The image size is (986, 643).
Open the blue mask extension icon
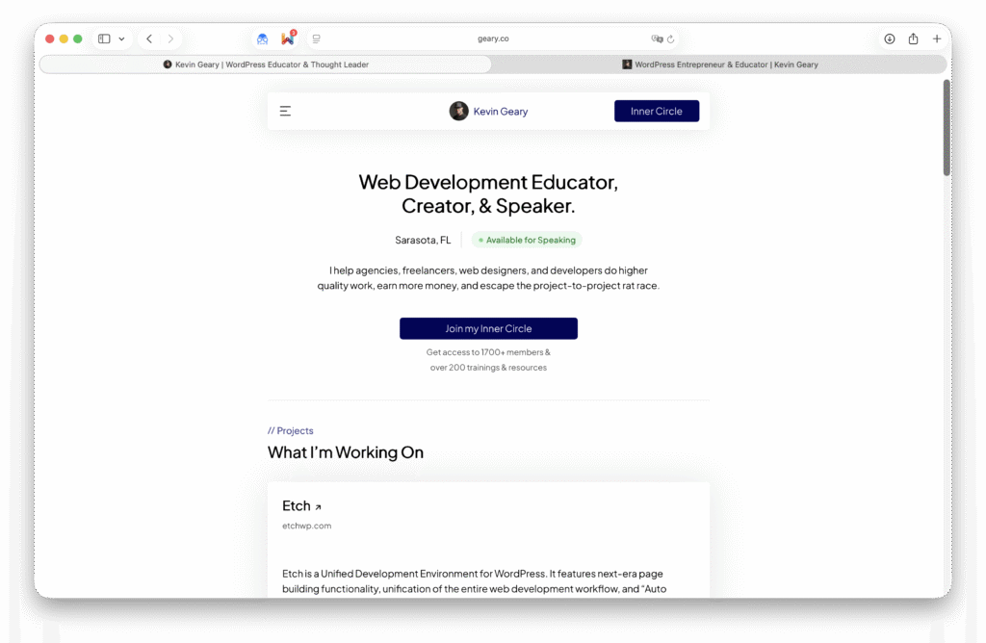pos(262,39)
